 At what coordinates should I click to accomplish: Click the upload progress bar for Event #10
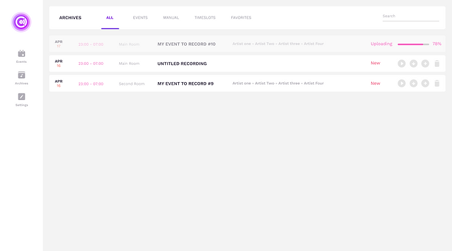[x=413, y=44]
